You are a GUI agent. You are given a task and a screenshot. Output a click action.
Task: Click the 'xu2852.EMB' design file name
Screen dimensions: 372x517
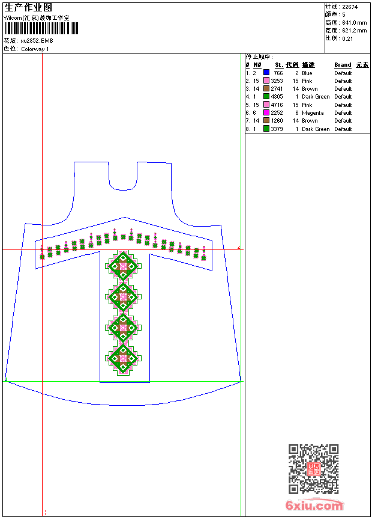[37, 41]
